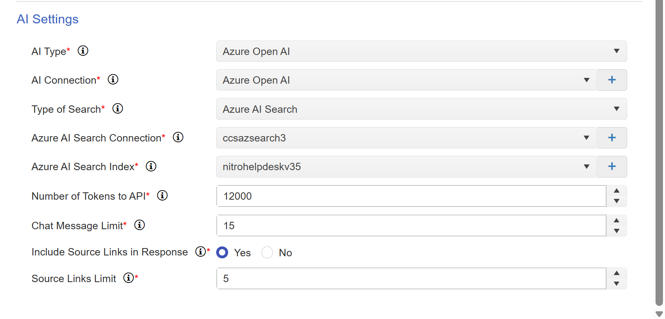The width and height of the screenshot is (665, 319).
Task: Increase the Number of Tokens to API value
Action: pos(617,191)
